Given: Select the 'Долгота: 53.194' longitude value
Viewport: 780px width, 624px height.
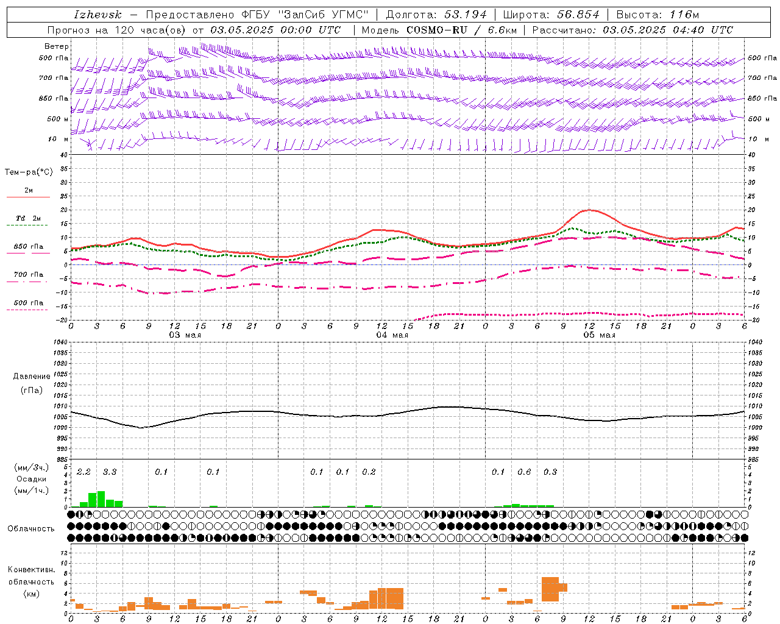Looking at the screenshot, I should tap(436, 15).
